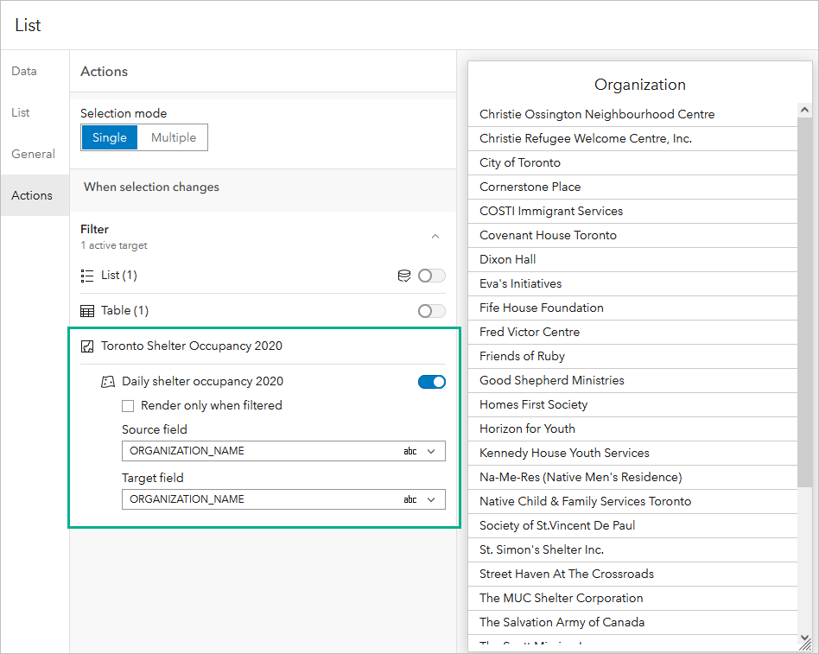Disable the Daily shelter occupancy 2020 toggle
This screenshot has width=819, height=654.
431,382
